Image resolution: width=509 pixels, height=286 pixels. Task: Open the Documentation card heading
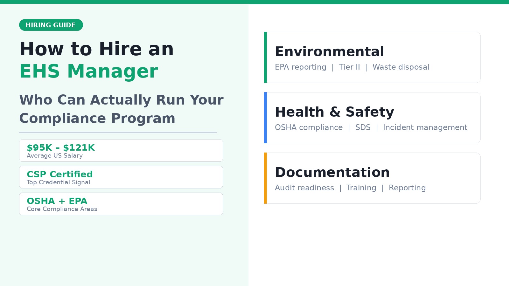[x=332, y=172]
